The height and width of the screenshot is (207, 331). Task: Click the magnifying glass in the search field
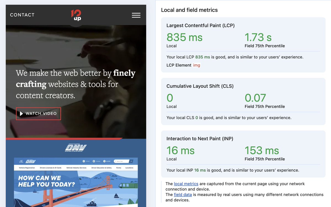[115, 161]
